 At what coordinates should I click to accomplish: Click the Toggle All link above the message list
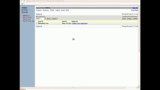(39, 14)
